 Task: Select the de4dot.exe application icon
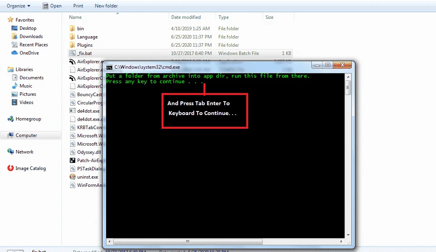[72, 111]
